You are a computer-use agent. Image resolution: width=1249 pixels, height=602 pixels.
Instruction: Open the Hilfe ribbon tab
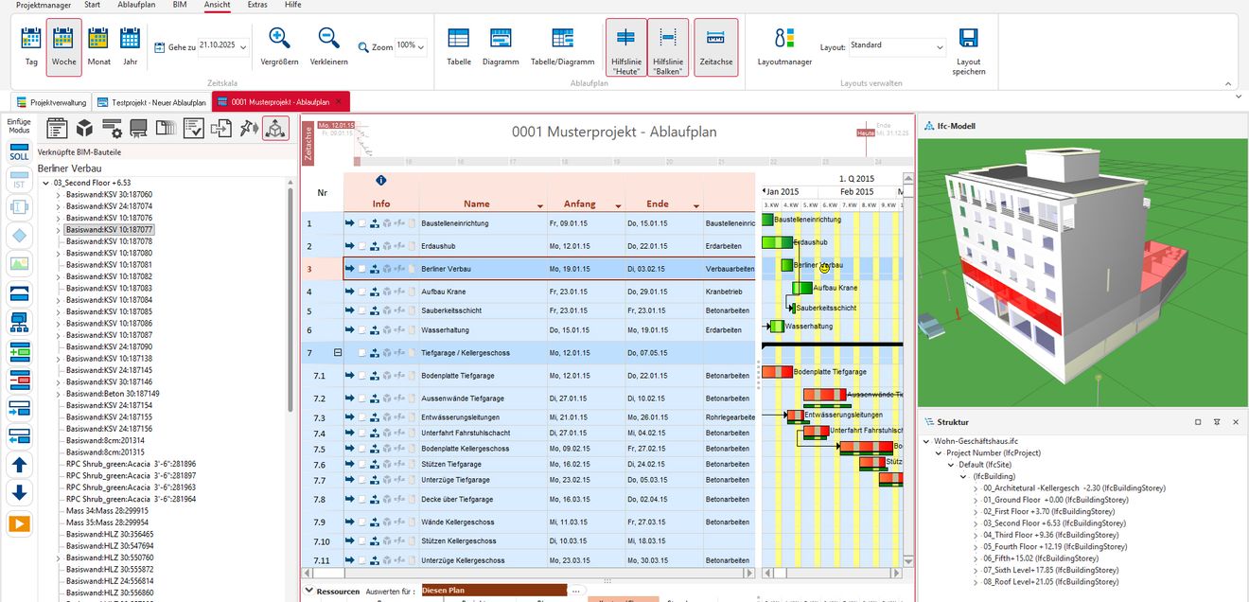293,5
